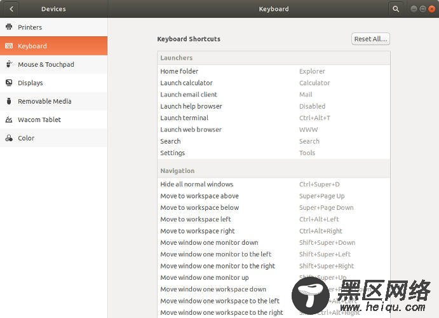The width and height of the screenshot is (439, 318).
Task: Select Move window one monitor down
Action: (x=274, y=242)
